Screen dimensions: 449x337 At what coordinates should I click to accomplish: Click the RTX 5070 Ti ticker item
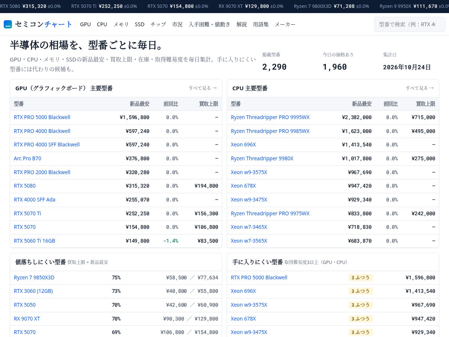pos(104,6)
